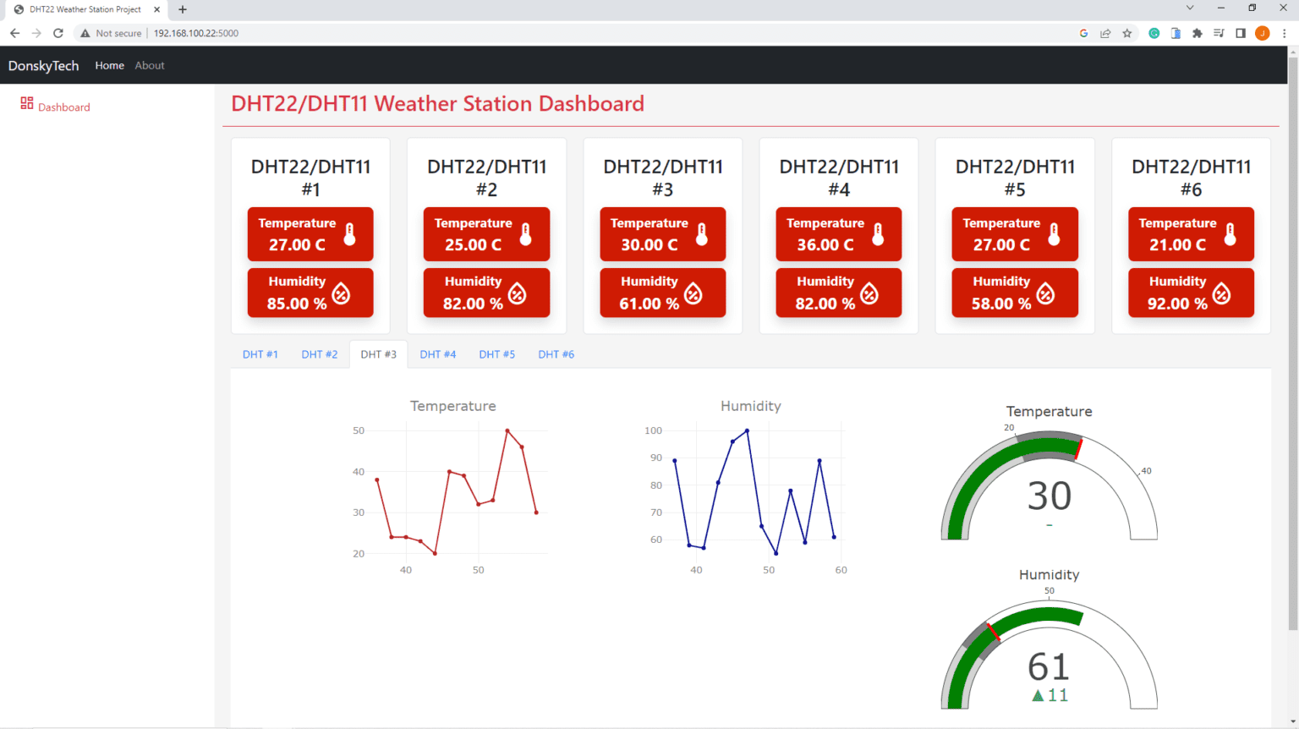1299x729 pixels.
Task: Click the Home navigation link
Action: point(109,65)
